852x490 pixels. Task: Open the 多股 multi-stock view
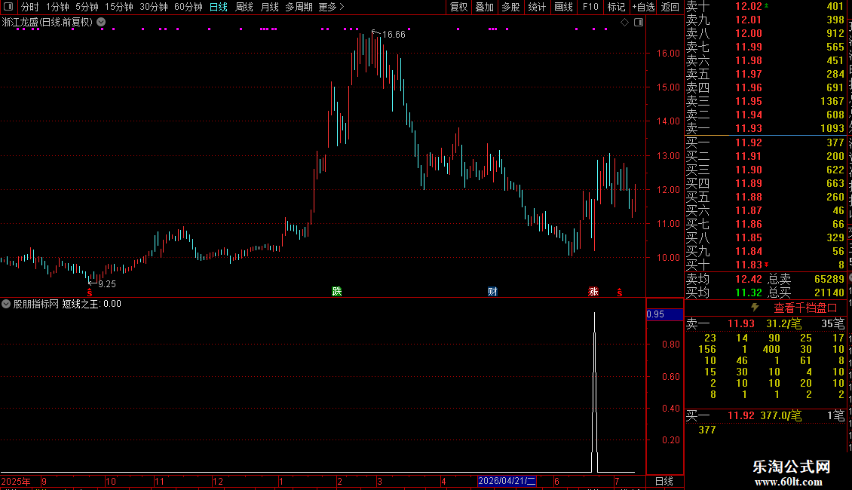click(x=510, y=7)
